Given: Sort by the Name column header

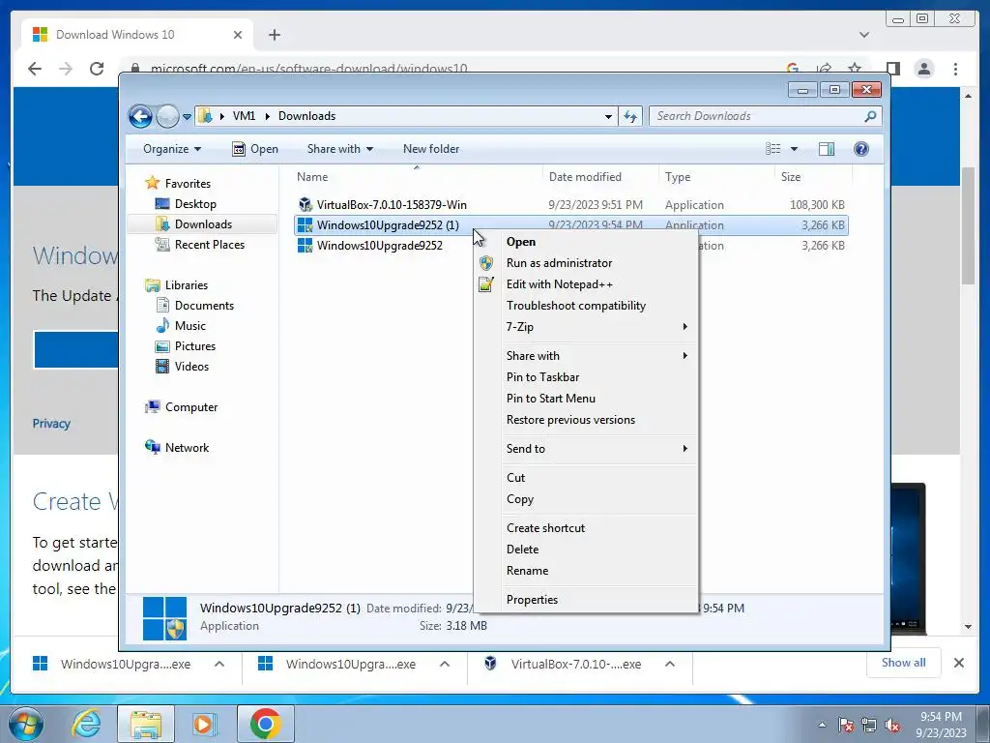Looking at the screenshot, I should (x=312, y=177).
